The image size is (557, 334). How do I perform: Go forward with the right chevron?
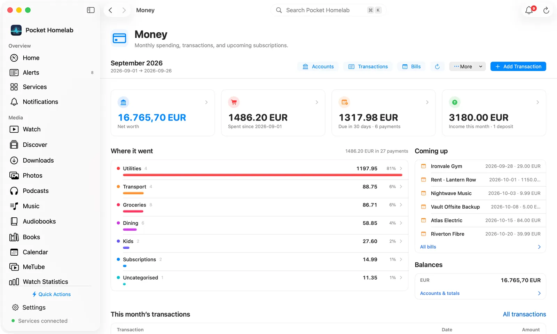coord(124,10)
